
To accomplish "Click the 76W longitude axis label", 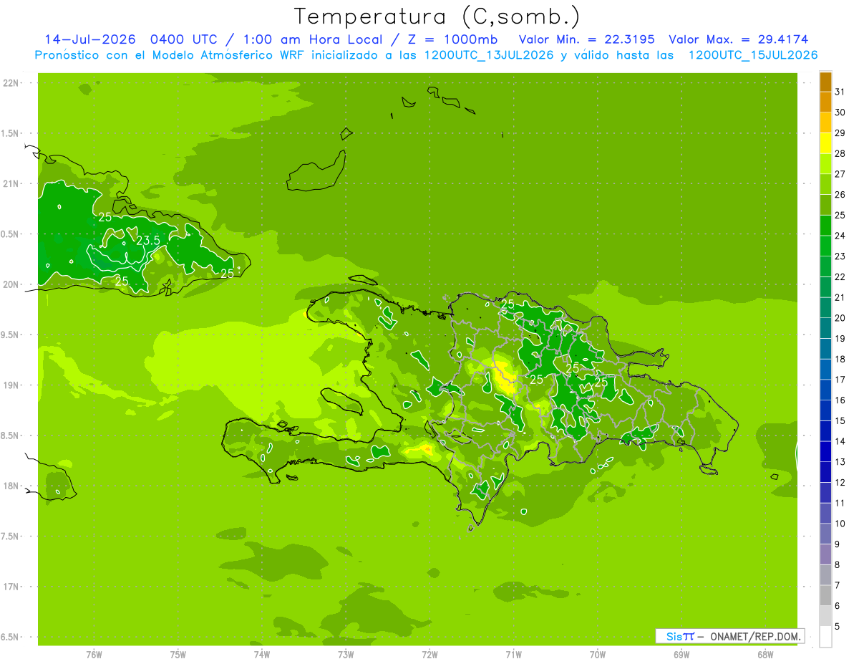I will [x=94, y=654].
